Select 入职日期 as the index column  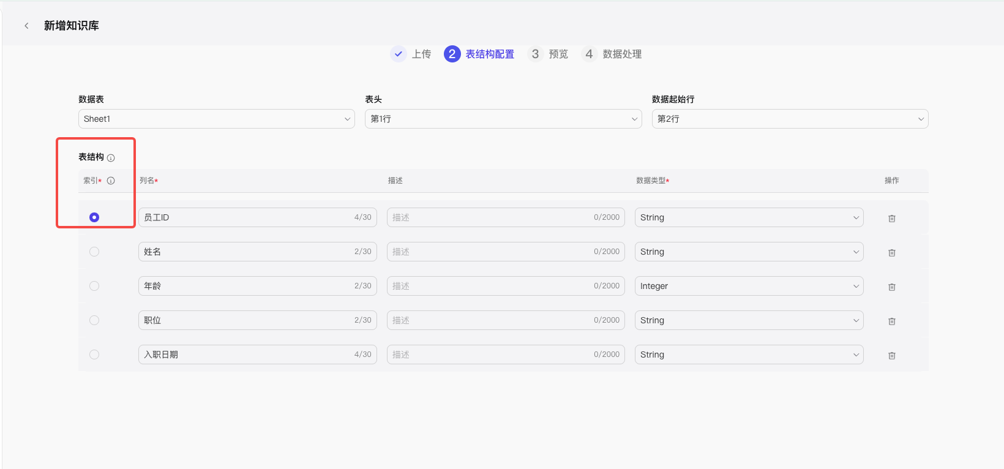tap(94, 355)
